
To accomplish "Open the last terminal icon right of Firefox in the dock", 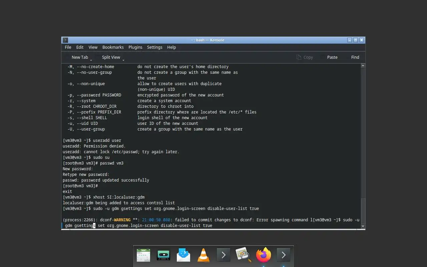I will [x=284, y=255].
